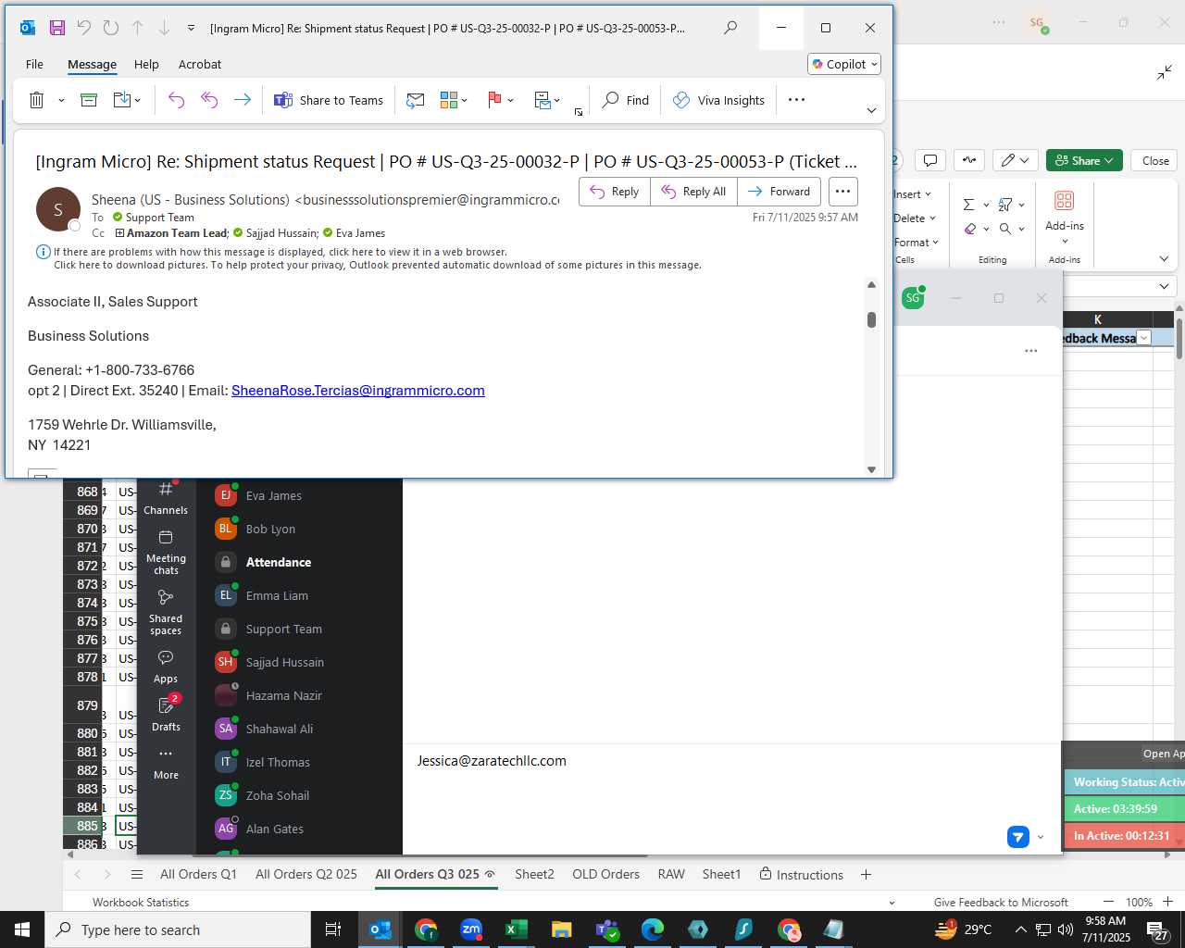Viewport: 1185px width, 948px height.
Task: Click the SheenaRose.Tercias email link
Action: click(x=358, y=391)
